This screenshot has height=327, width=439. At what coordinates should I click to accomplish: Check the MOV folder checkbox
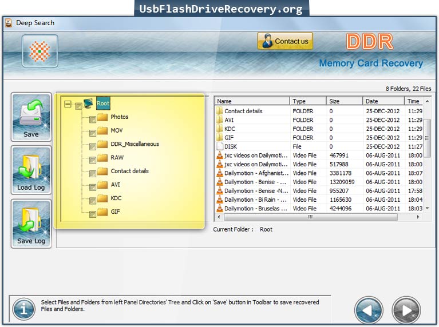[x=93, y=133]
